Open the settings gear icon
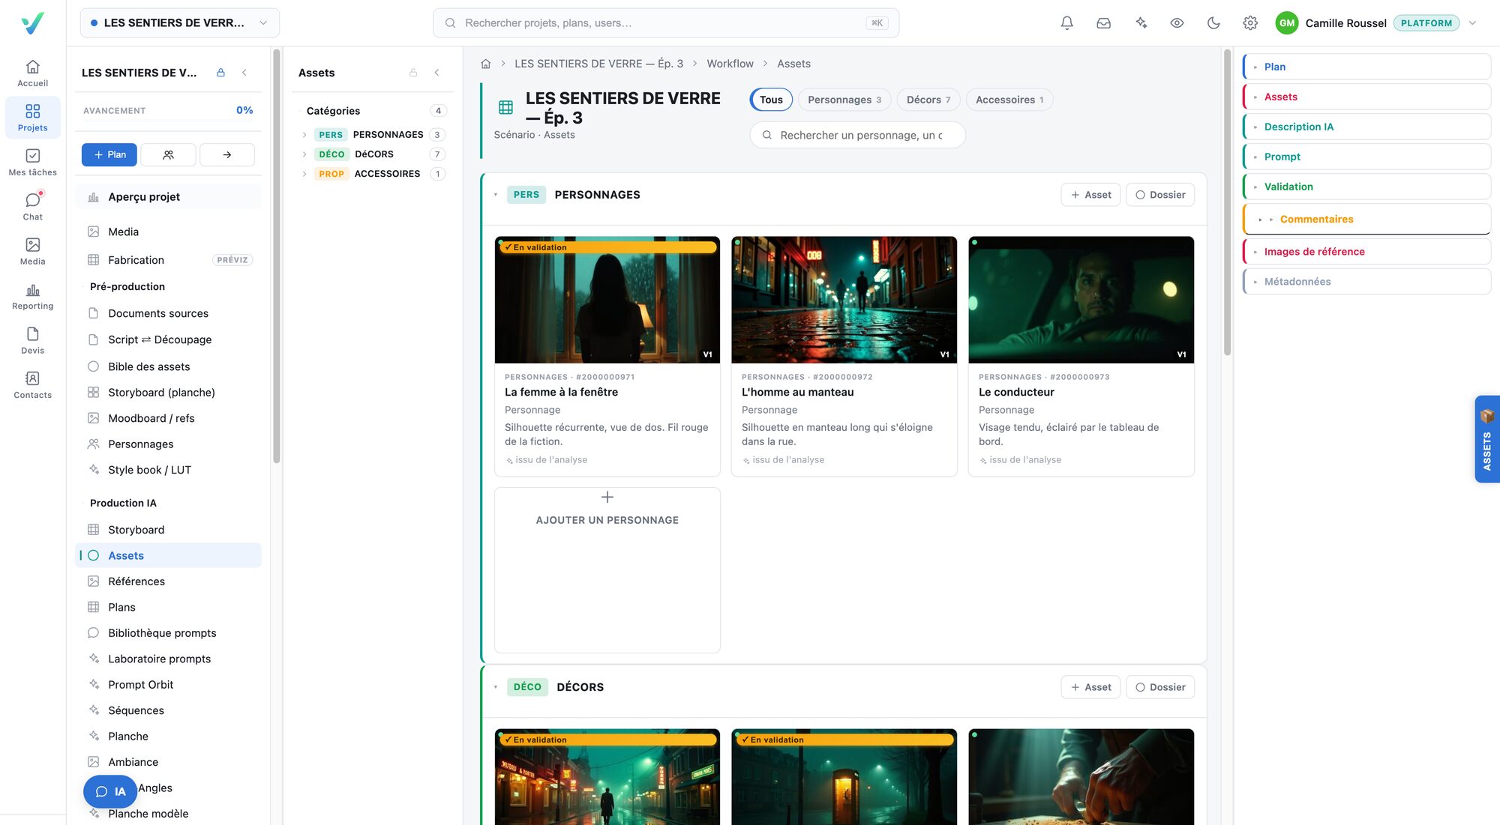The height and width of the screenshot is (825, 1500). pyautogui.click(x=1250, y=23)
